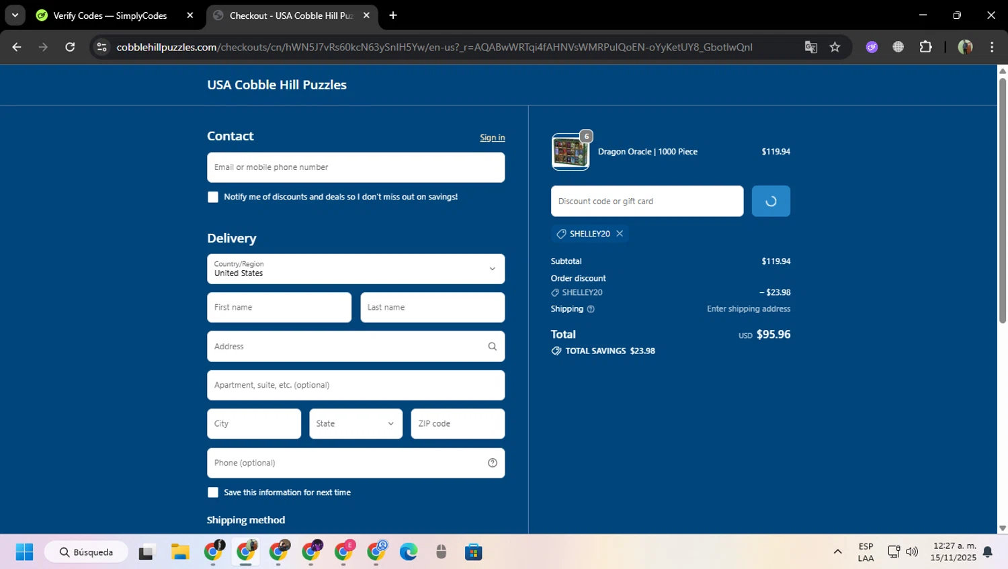Open Chrome three-dot menu
This screenshot has width=1008, height=569.
point(992,47)
